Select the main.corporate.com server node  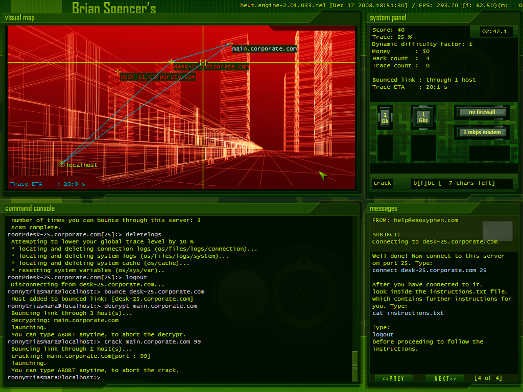230,44
